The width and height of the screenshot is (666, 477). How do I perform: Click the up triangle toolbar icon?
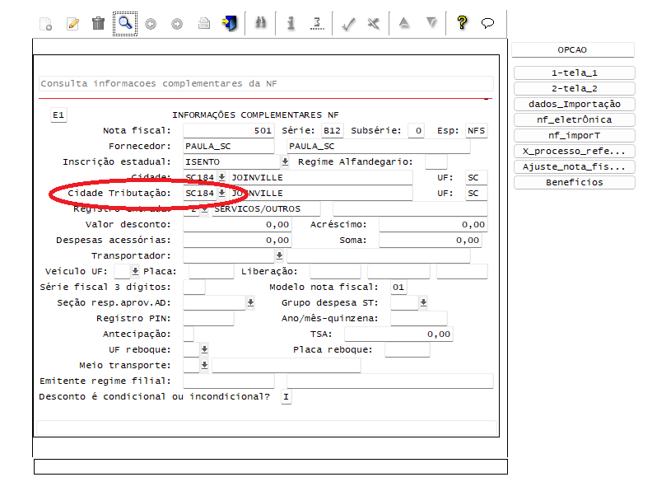point(404,22)
